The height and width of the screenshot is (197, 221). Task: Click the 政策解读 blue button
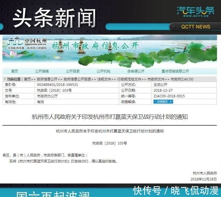(x=163, y=101)
